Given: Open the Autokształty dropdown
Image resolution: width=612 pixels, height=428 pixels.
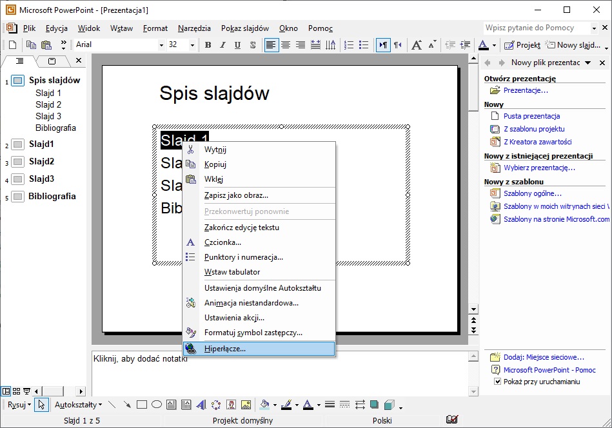Looking at the screenshot, I should [78, 405].
